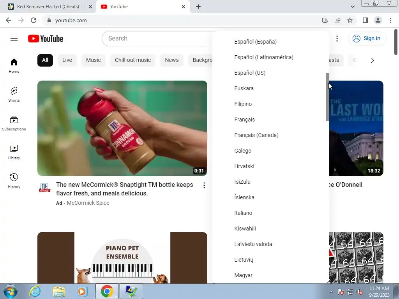Select the All filter chip

[45, 60]
